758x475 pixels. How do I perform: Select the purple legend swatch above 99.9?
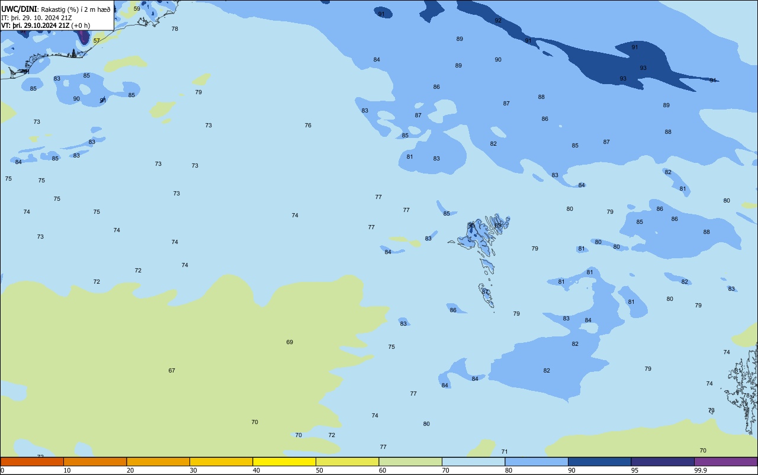pos(725,461)
